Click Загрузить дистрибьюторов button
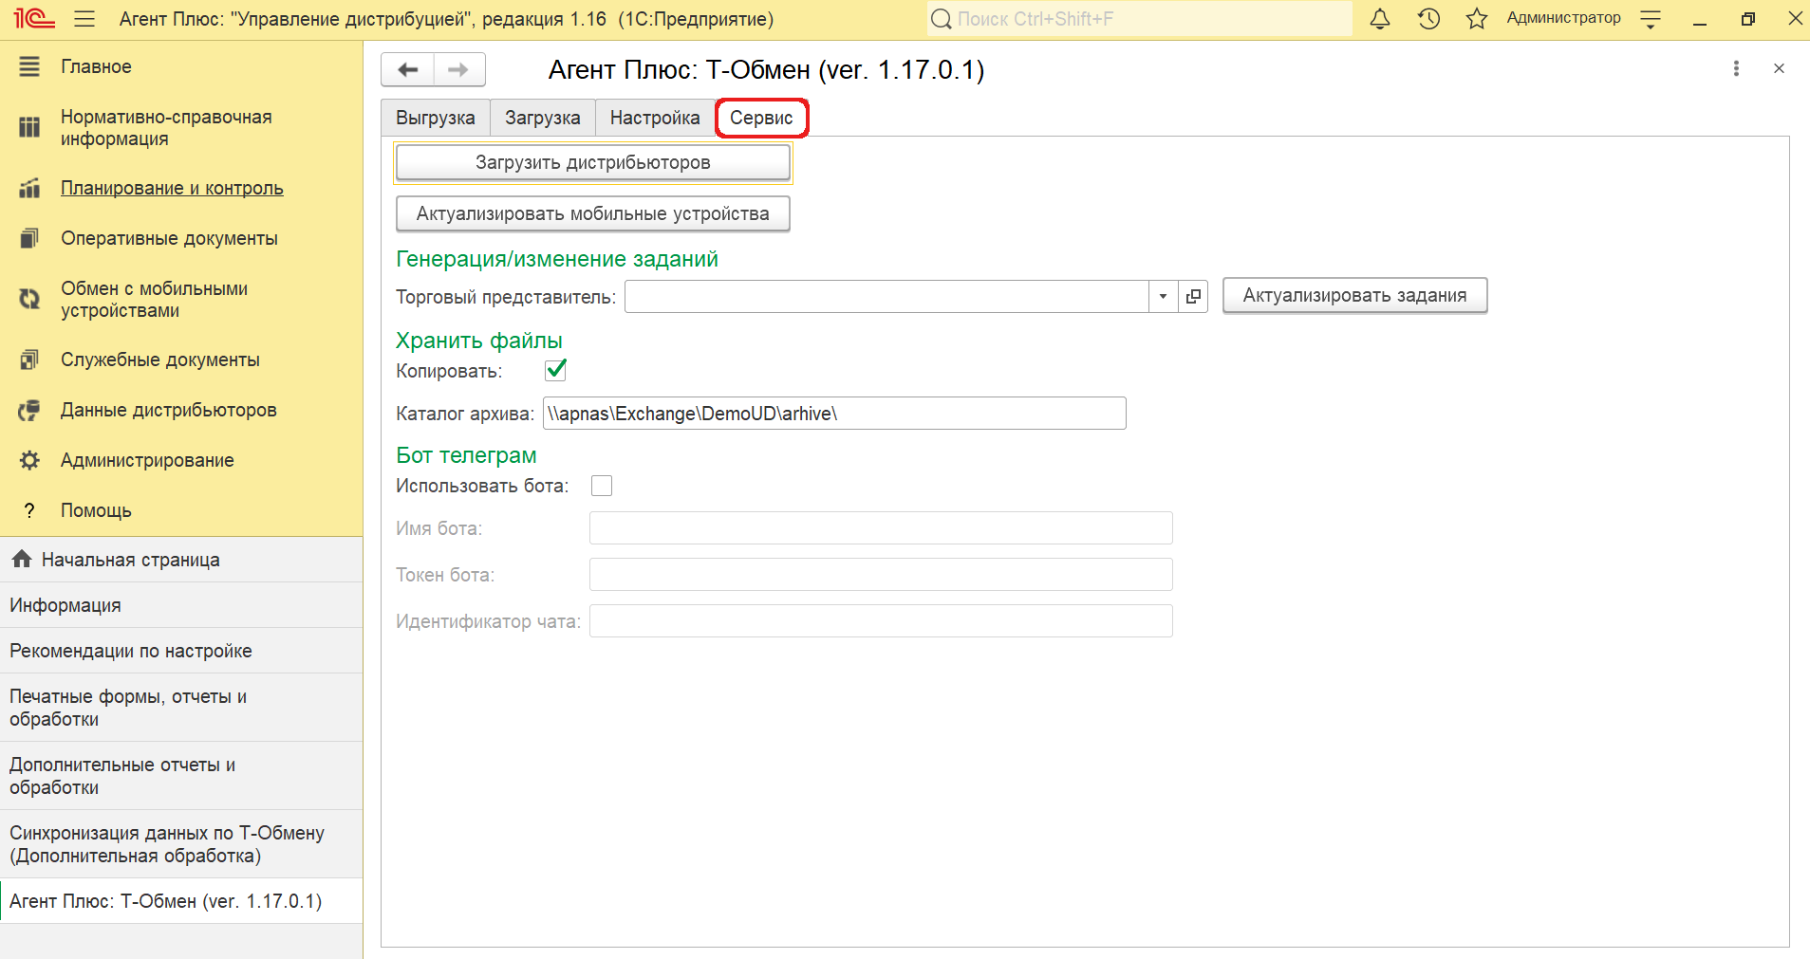 (593, 162)
